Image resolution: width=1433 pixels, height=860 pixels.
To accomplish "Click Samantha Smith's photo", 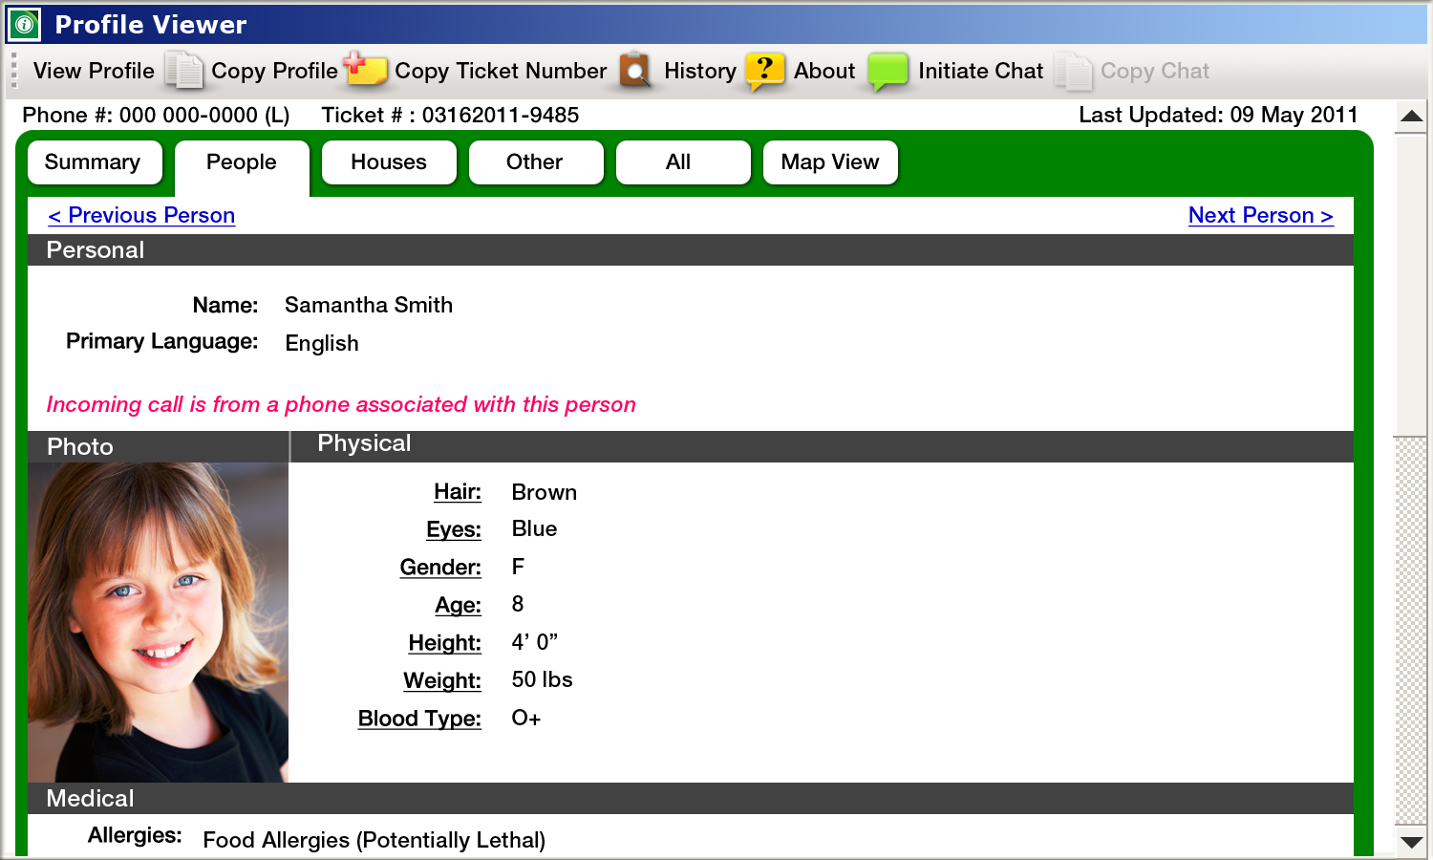I will point(159,623).
